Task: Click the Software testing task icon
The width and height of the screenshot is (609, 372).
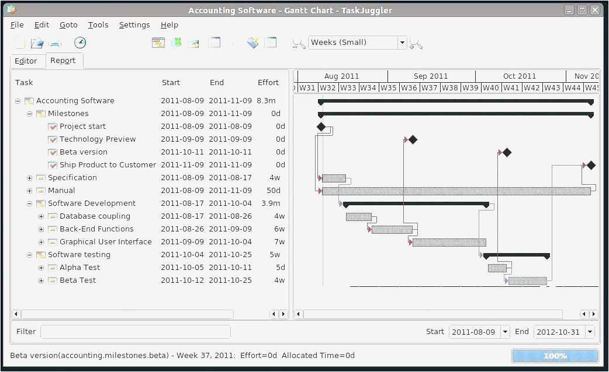Action: point(41,255)
